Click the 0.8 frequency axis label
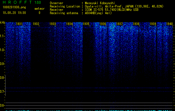Image resolution: width=175 pixels, height=111 pixels. click(x=2, y=78)
